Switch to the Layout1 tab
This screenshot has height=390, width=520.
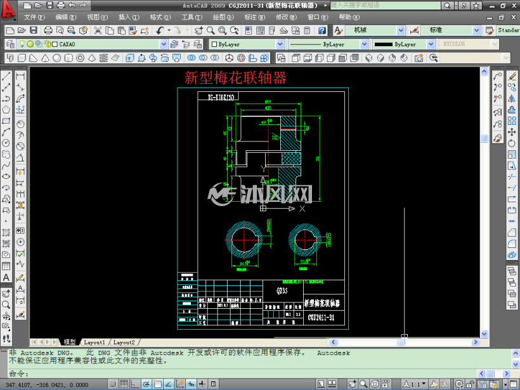click(x=94, y=342)
